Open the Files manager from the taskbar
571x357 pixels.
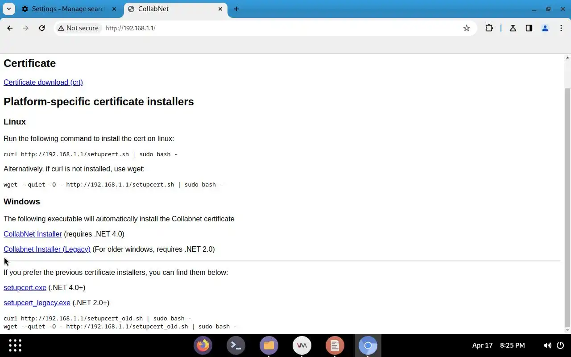click(269, 345)
